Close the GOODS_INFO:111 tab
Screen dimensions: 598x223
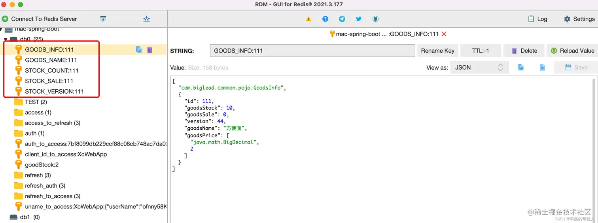coord(444,34)
